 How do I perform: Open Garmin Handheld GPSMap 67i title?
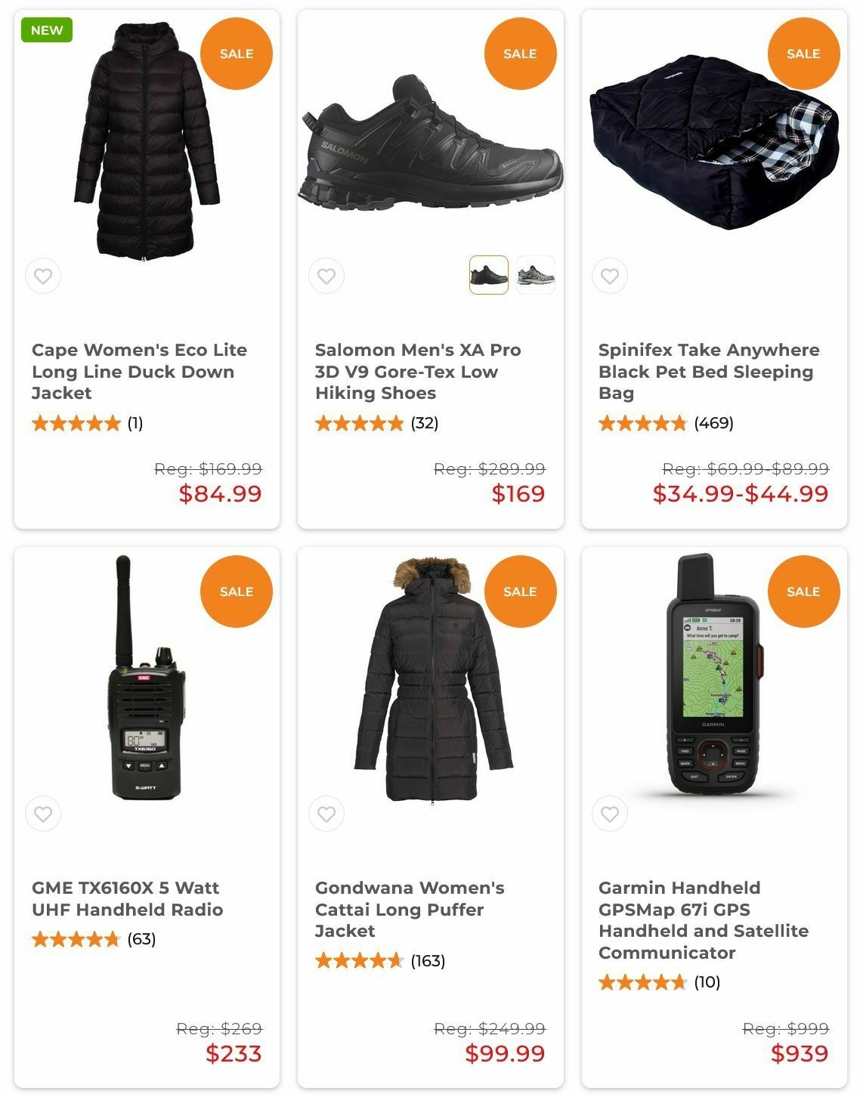[704, 920]
